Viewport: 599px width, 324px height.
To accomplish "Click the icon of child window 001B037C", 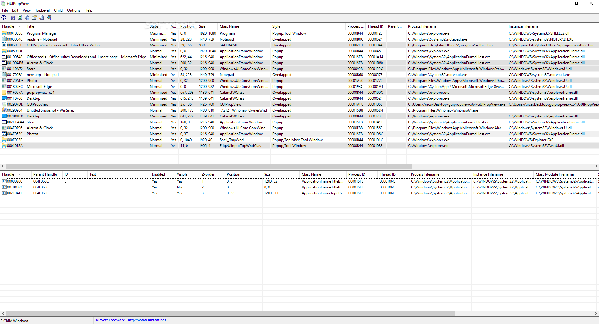I will click(x=4, y=187).
